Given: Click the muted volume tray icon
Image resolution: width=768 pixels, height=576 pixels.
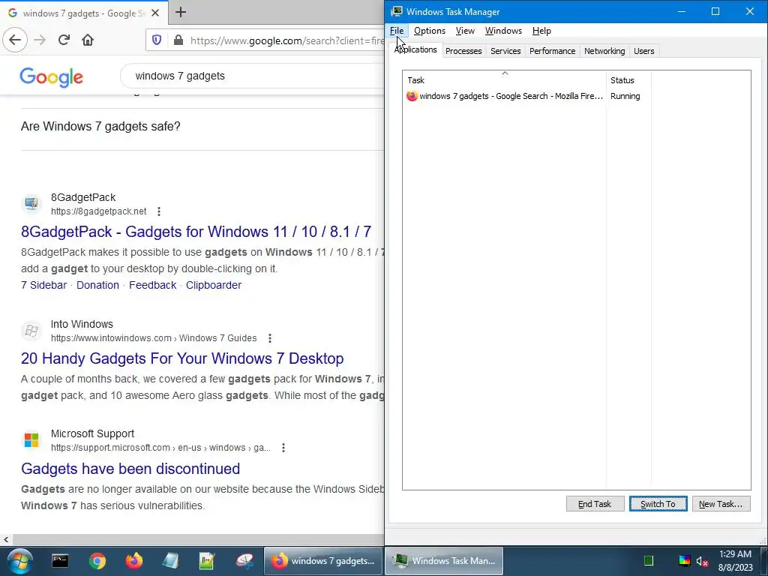Looking at the screenshot, I should (702, 561).
